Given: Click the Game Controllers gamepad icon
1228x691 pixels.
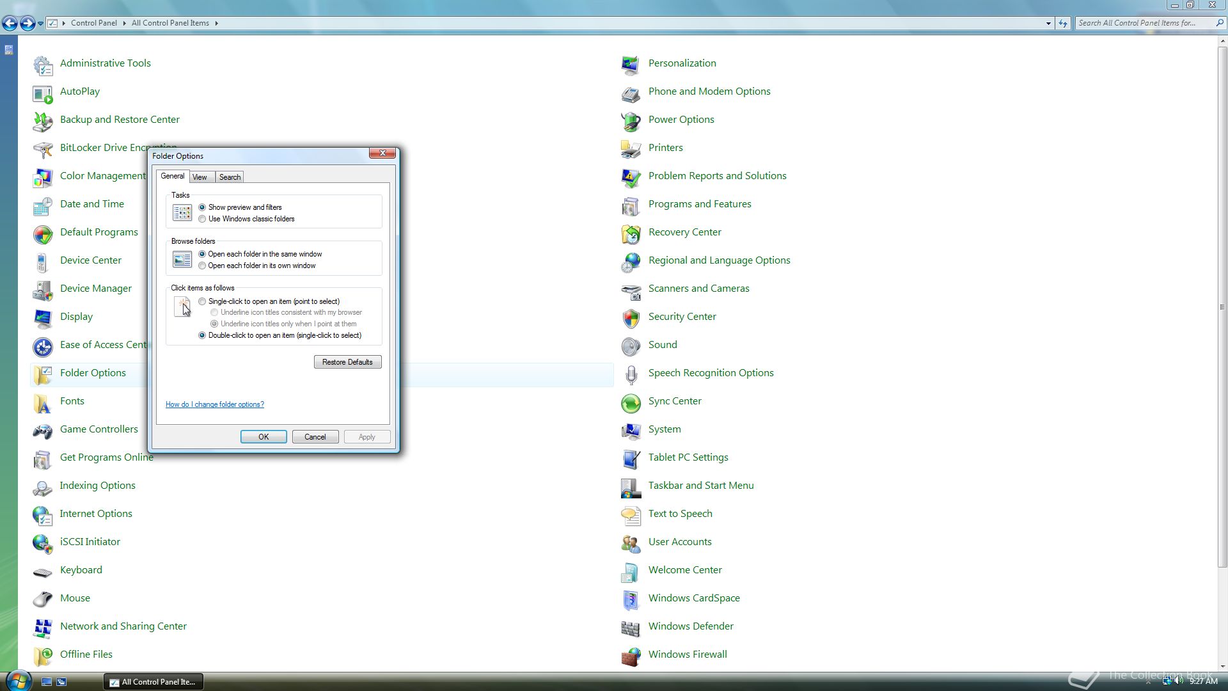Looking at the screenshot, I should point(43,431).
